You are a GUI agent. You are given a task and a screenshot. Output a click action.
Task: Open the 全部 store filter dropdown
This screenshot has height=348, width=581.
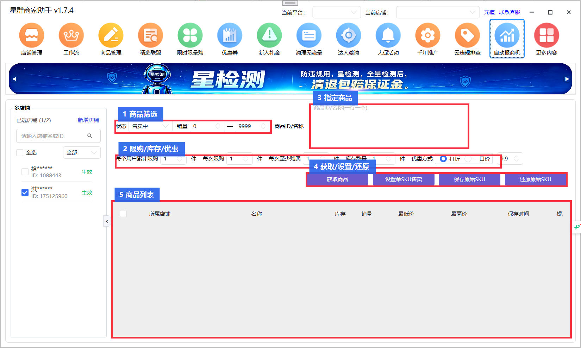click(x=82, y=153)
